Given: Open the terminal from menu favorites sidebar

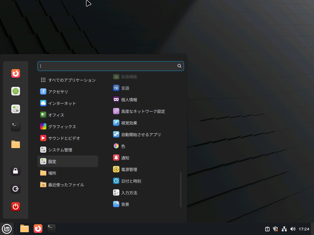Looking at the screenshot, I should (x=16, y=127).
